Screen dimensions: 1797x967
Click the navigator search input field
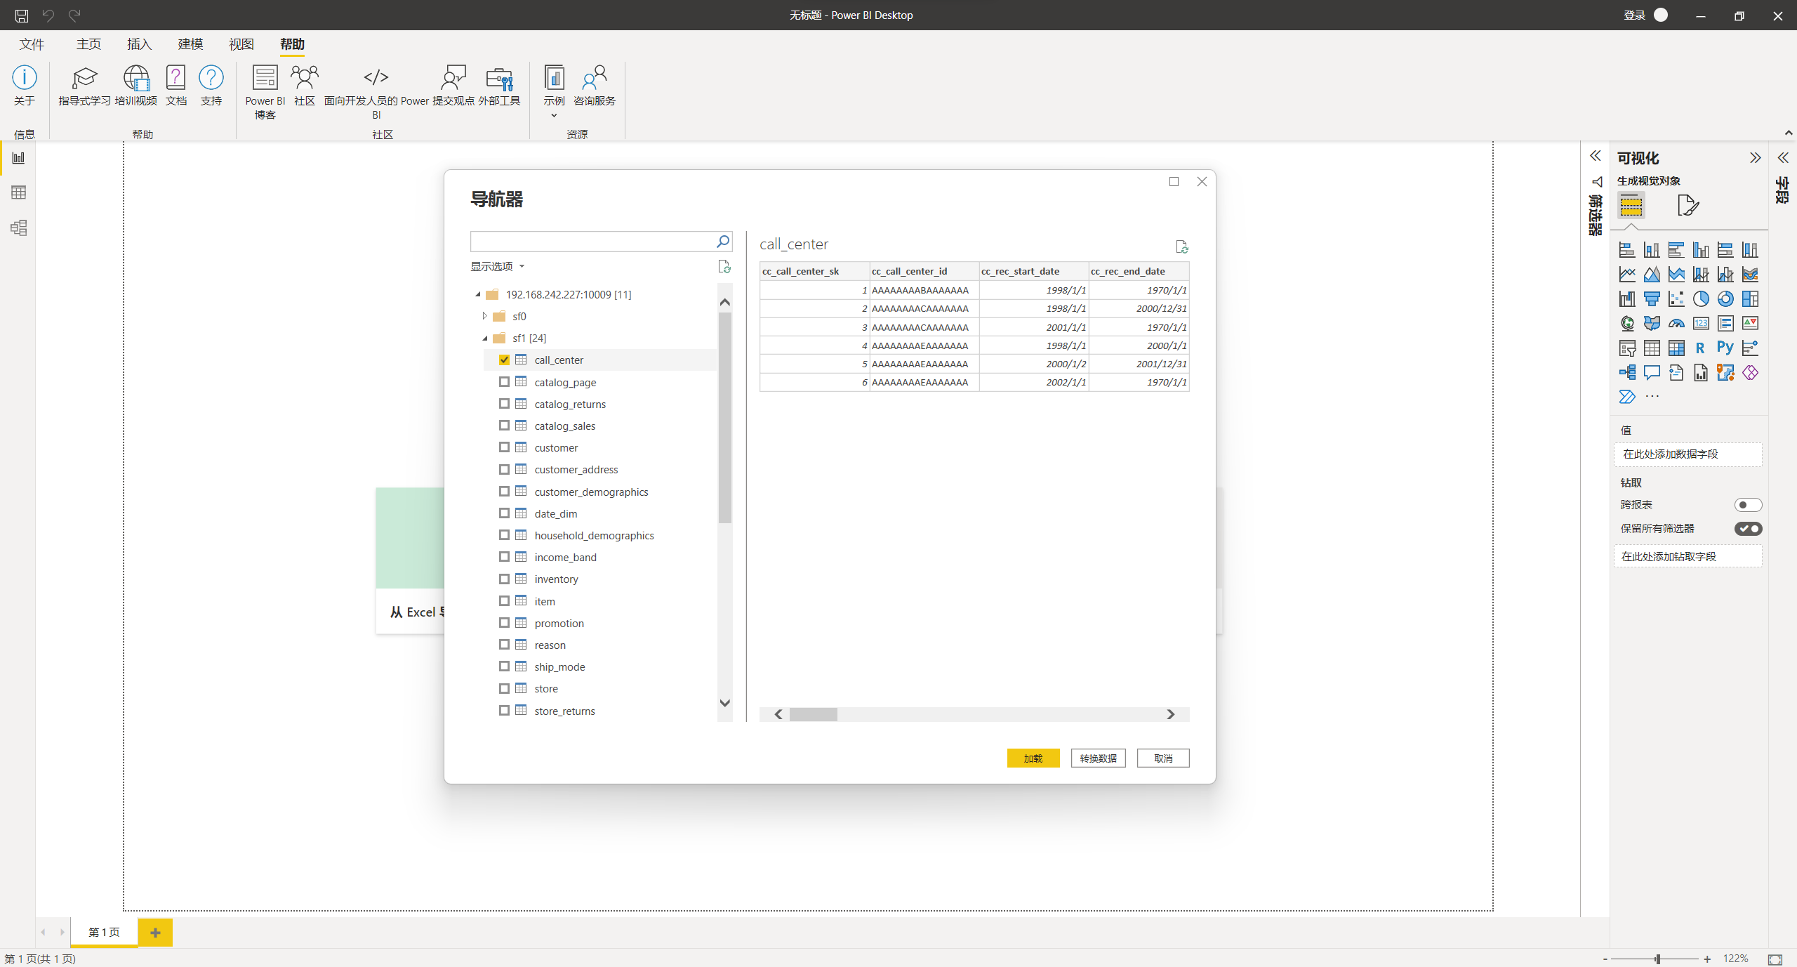click(x=592, y=242)
